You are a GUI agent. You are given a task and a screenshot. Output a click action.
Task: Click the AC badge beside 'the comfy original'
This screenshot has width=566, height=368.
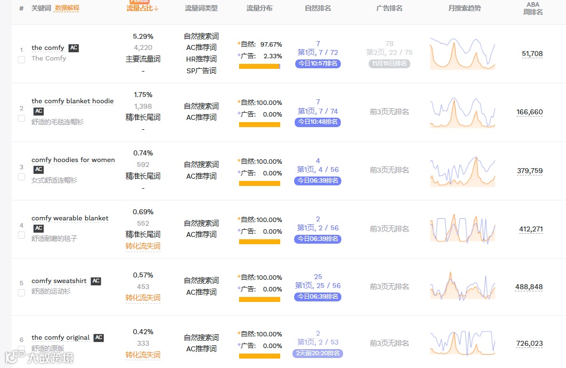[98, 337]
